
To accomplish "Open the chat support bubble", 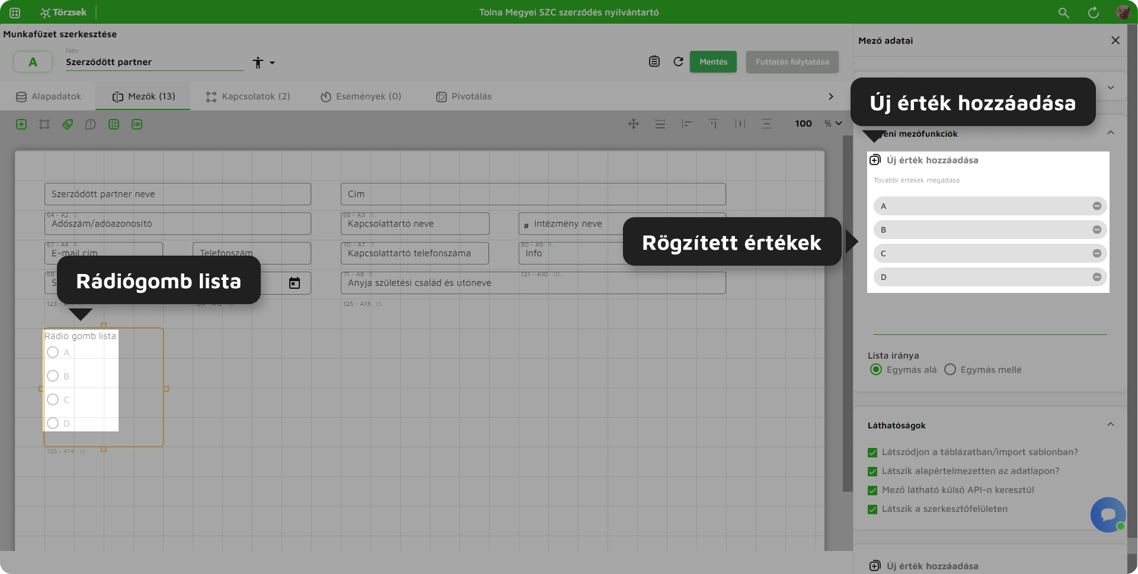I will pyautogui.click(x=1108, y=514).
